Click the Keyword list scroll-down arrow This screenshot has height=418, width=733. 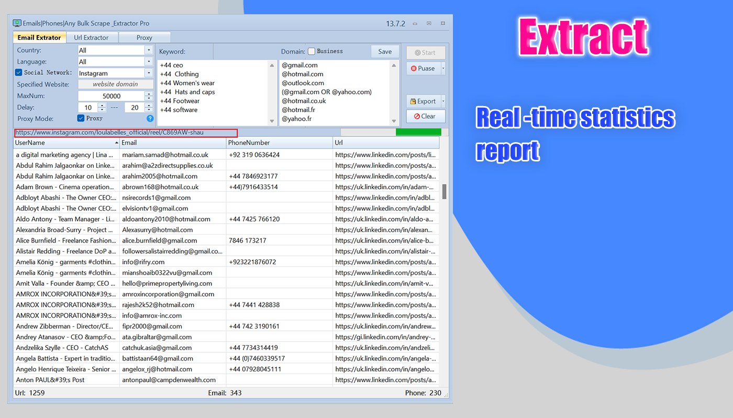(x=272, y=121)
